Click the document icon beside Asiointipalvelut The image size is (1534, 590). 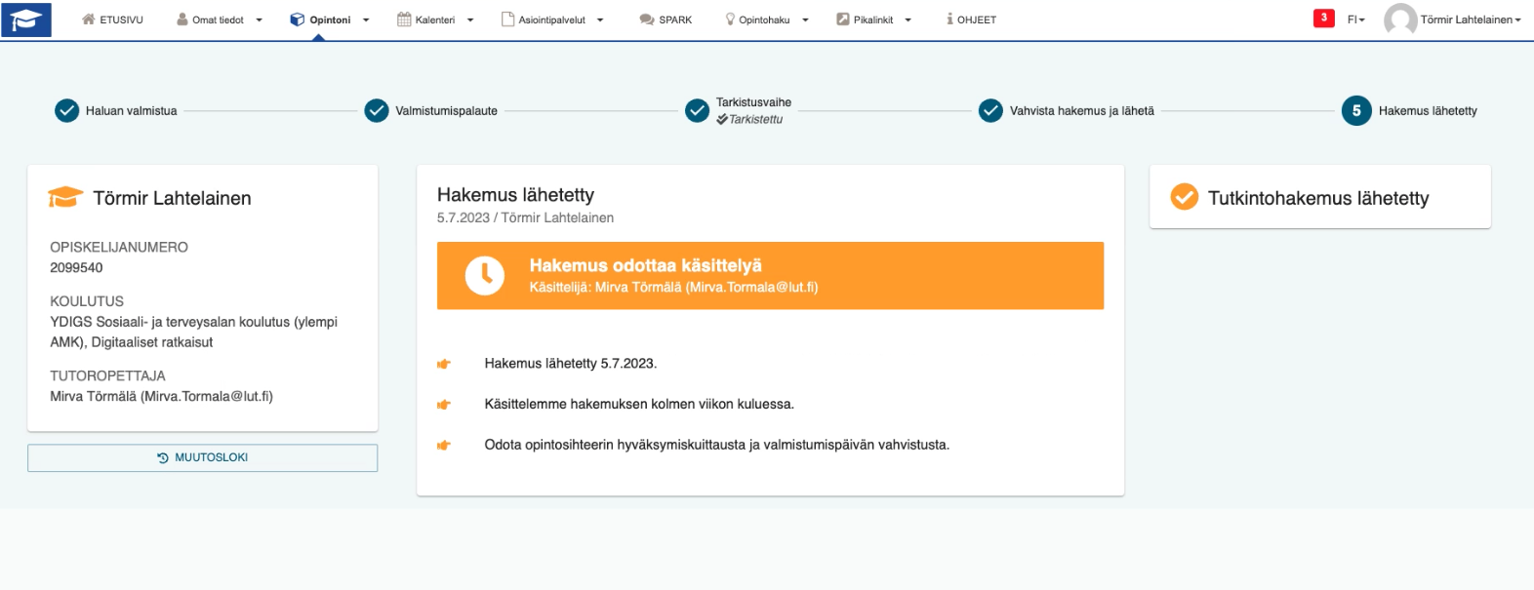(x=507, y=20)
